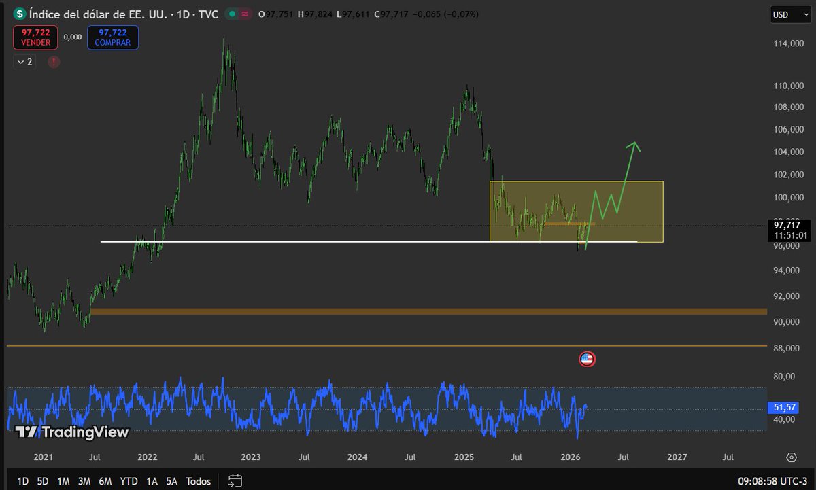Select the 3M time range
Viewport: 816px width, 490px height.
pyautogui.click(x=84, y=481)
